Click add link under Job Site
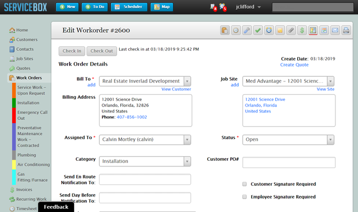The height and width of the screenshot is (212, 358). point(235,85)
